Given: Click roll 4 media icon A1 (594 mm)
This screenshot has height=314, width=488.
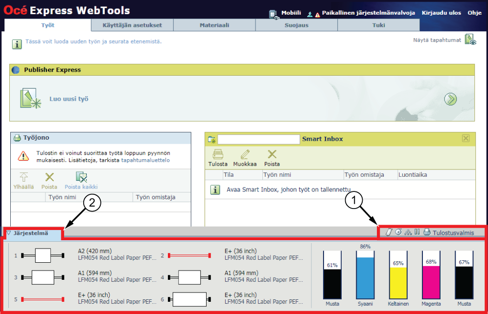Looking at the screenshot, I should coord(189,277).
